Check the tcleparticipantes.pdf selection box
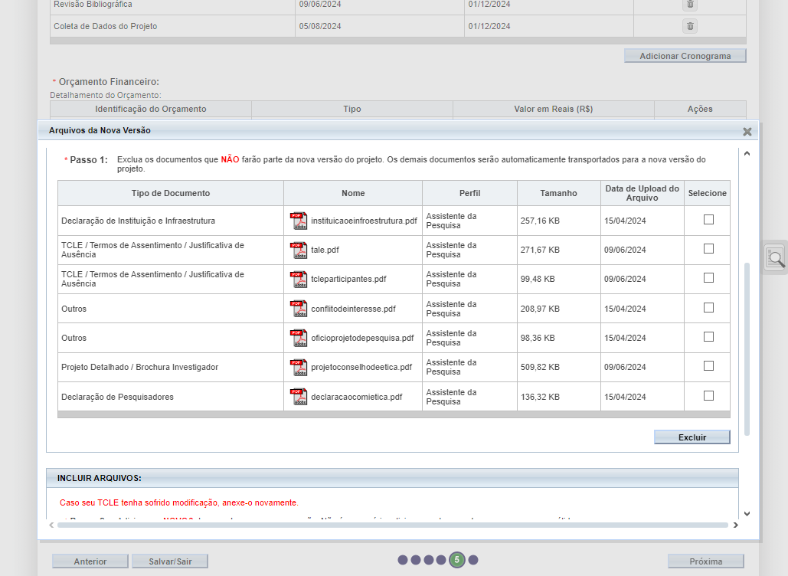This screenshot has height=576, width=788. point(708,278)
